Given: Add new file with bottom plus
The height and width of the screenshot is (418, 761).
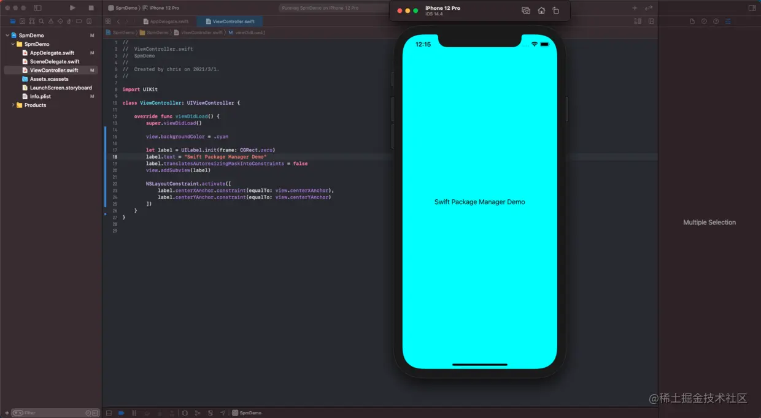Looking at the screenshot, I should 7,413.
